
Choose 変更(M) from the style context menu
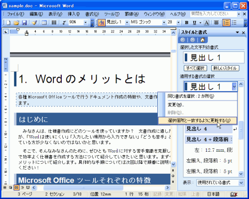click(197, 105)
